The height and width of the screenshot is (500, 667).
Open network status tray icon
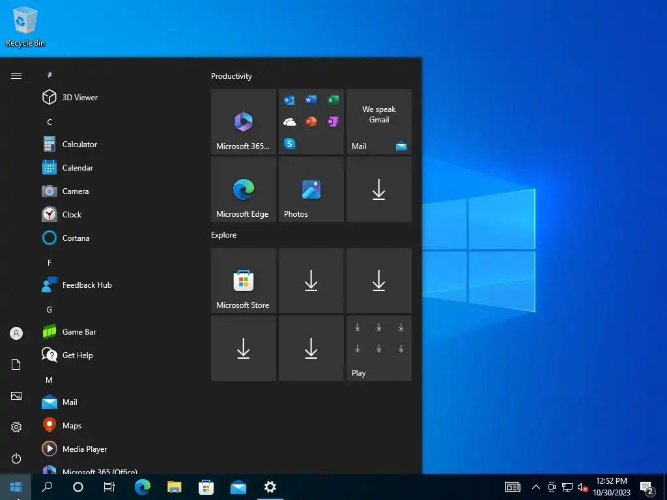pos(567,487)
